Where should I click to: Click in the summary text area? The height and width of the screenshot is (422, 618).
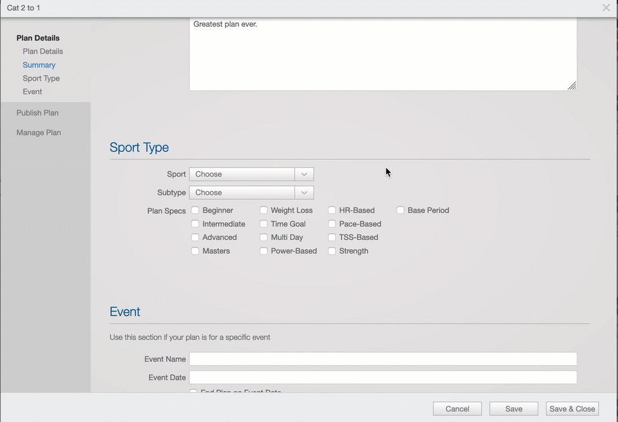[383, 54]
